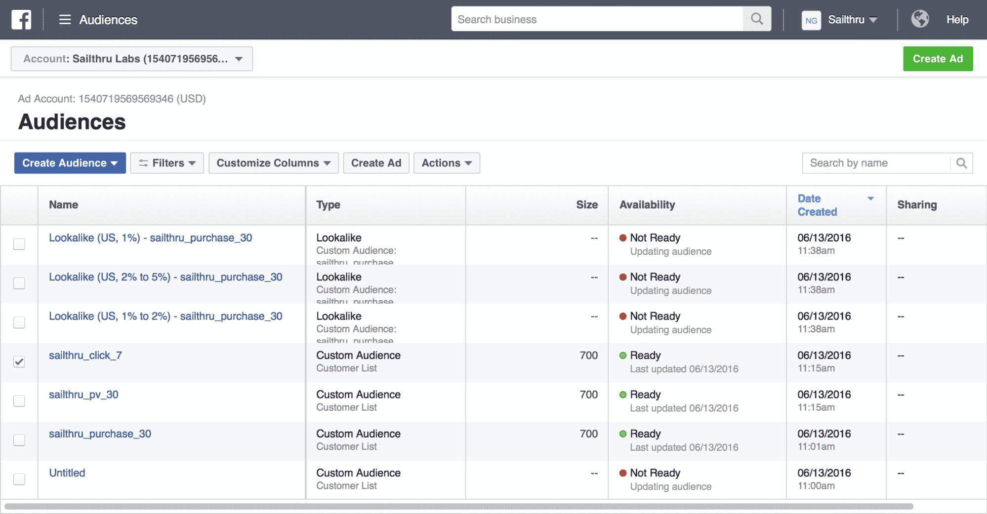This screenshot has height=514, width=987.
Task: Expand the Customize Columns dropdown
Action: [273, 163]
